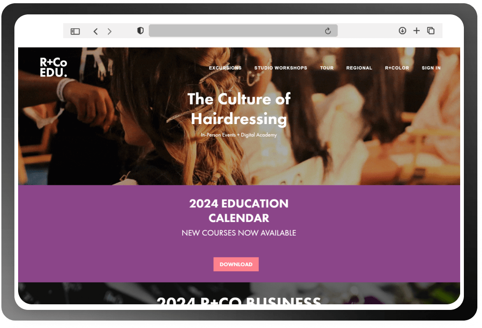Click the Culture of Hairdressing headline
Screen dimensions: 482x328
[x=239, y=109]
